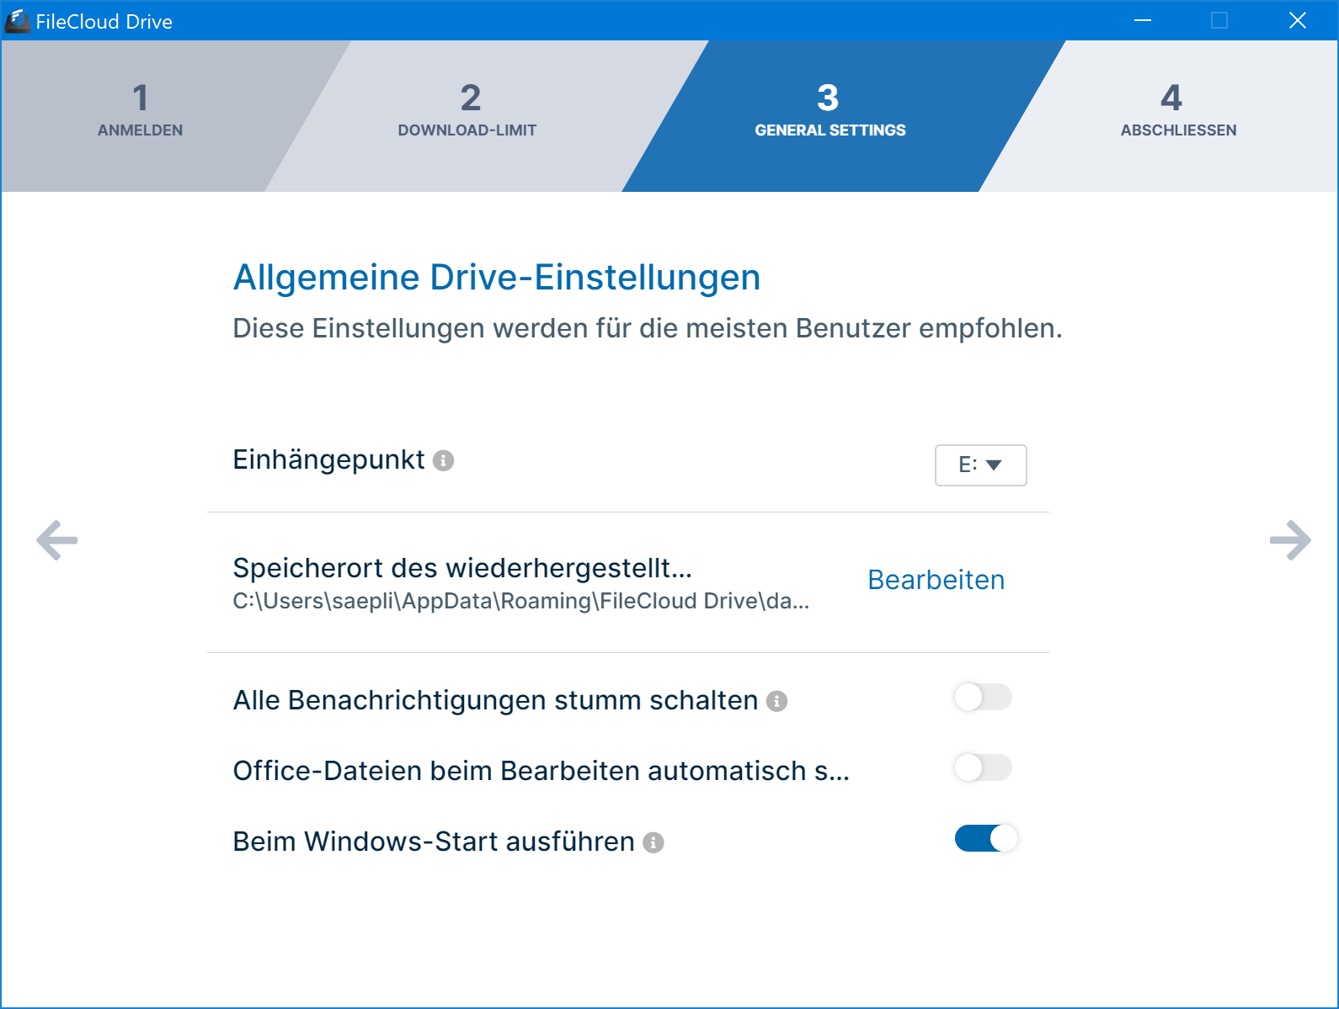Click the Allgemeine Drive-Einstellungen heading
The image size is (1339, 1009).
click(497, 277)
